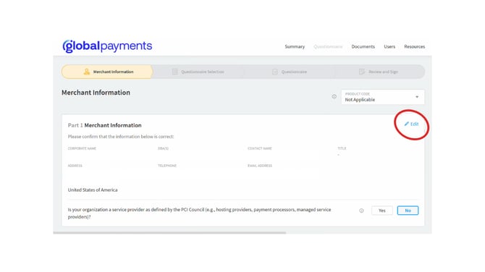Click the Questionnaire step icon
Viewport: 485px width, 272px height.
click(x=274, y=72)
